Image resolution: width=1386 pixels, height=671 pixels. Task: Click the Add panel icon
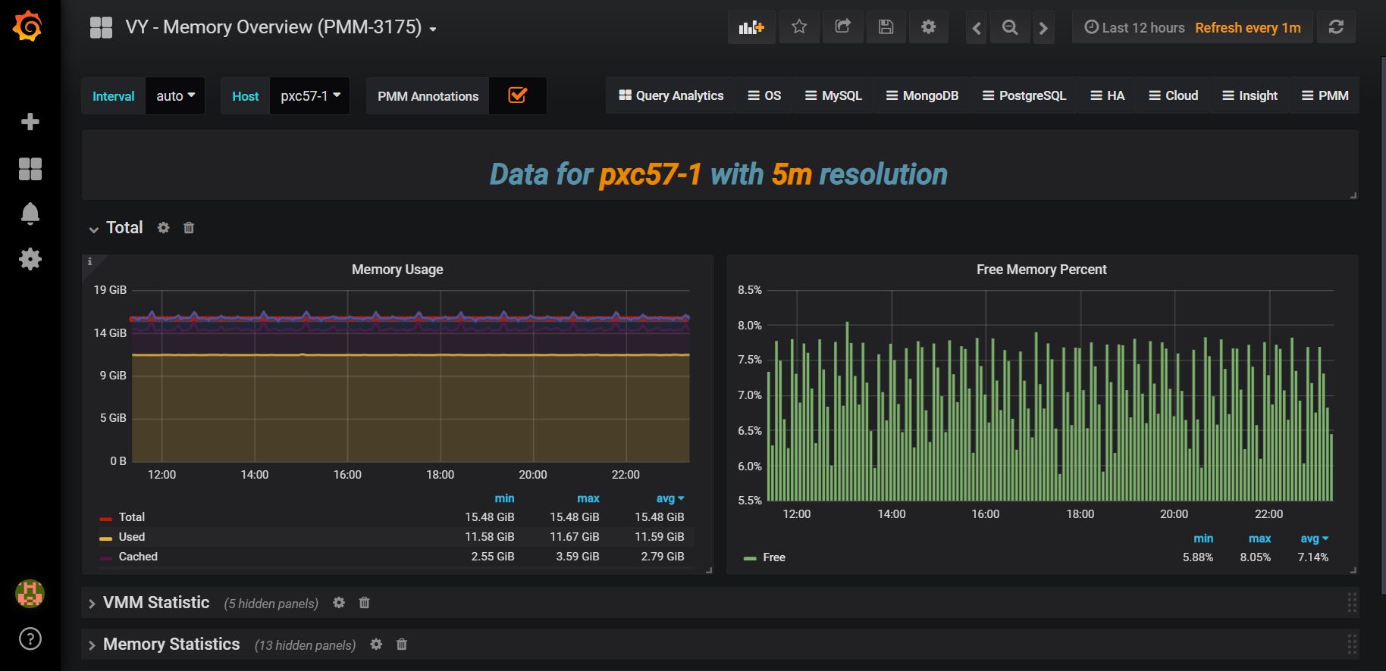tap(751, 28)
